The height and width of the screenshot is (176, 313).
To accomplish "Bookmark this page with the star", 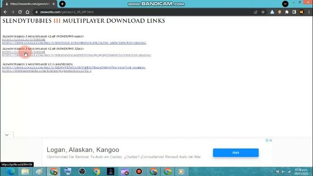I will pos(263,12).
